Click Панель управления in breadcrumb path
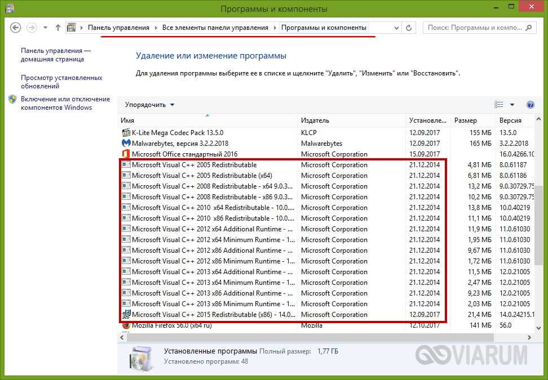The height and width of the screenshot is (380, 548). pos(118,28)
